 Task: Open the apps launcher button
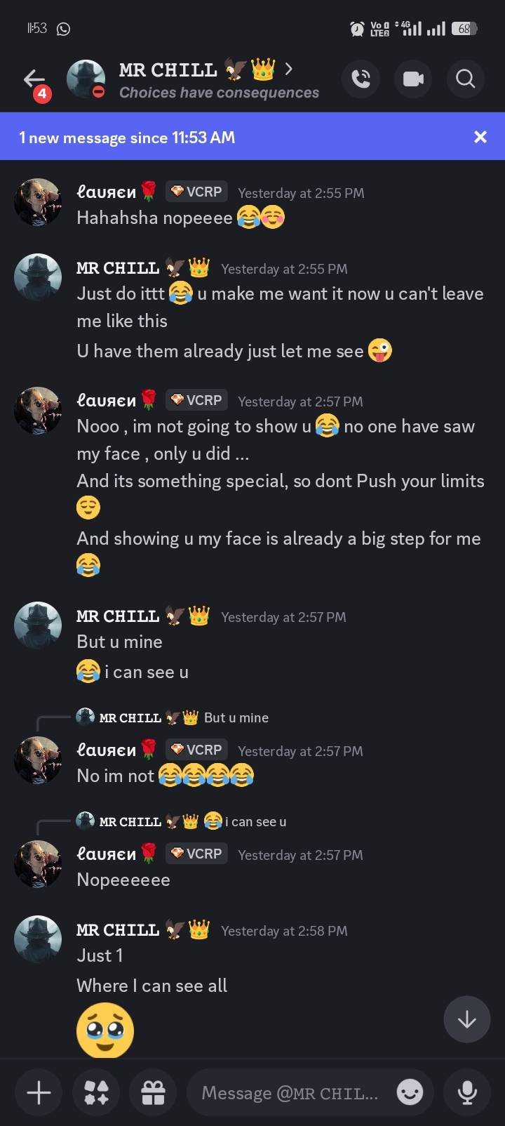[96, 1092]
